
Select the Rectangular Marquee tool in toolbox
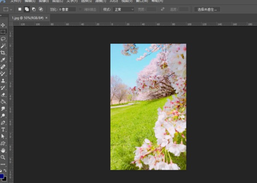[x=3, y=32]
